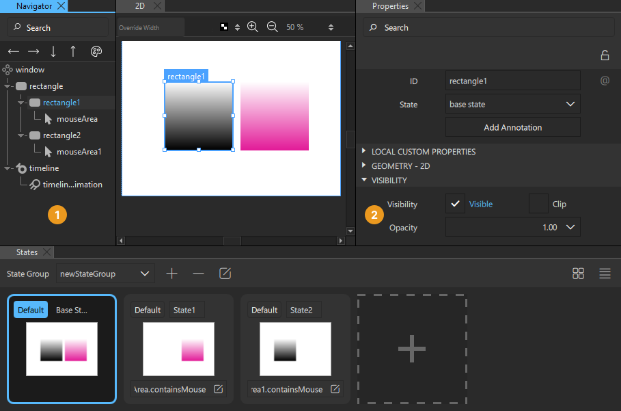
Task: Switch States panel to list view icon
Action: [605, 273]
